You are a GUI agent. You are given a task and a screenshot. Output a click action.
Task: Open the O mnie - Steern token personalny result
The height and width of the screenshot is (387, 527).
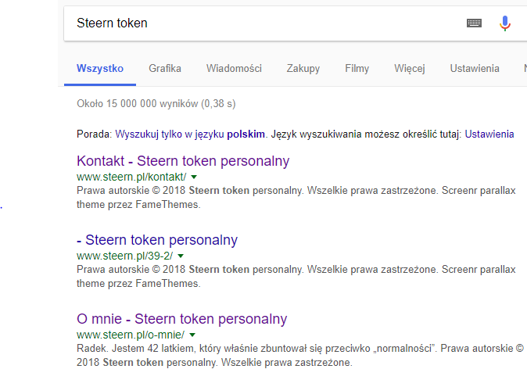pyautogui.click(x=182, y=319)
